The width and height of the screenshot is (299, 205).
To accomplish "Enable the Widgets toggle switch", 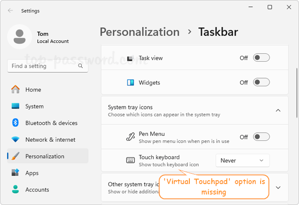I will (261, 82).
